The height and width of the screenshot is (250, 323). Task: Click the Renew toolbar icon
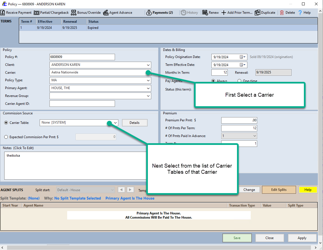tap(205, 13)
